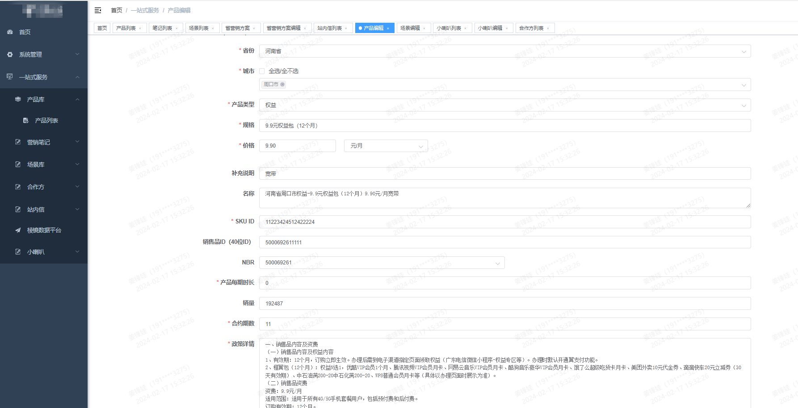Viewport: 798px width, 408px height.
Task: Open the price unit 元/月 dropdown
Action: pos(386,146)
